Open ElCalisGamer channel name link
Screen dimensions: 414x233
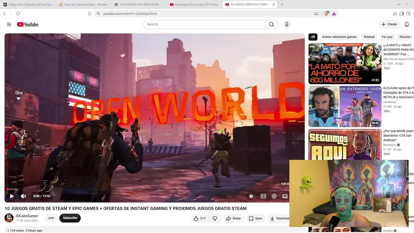27,216
